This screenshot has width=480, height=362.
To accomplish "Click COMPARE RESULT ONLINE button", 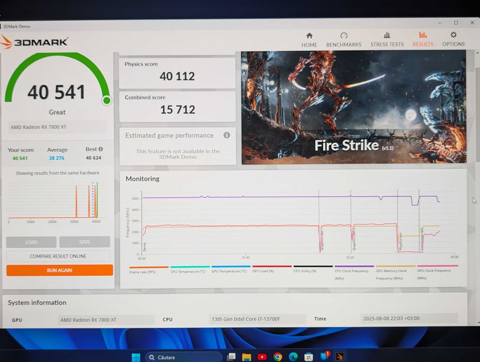I will click(x=58, y=256).
